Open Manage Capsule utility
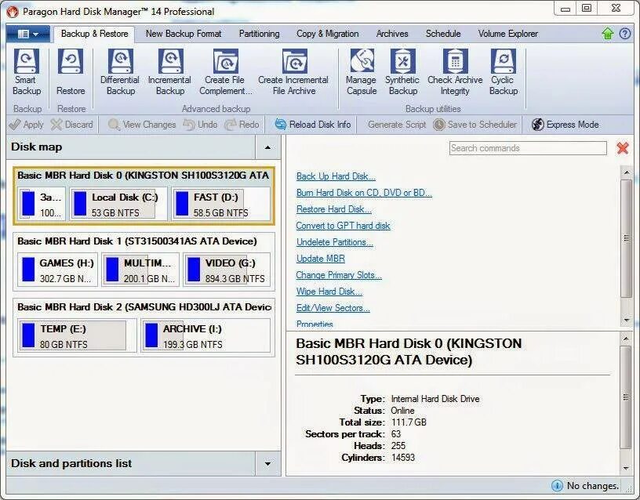 [x=362, y=72]
